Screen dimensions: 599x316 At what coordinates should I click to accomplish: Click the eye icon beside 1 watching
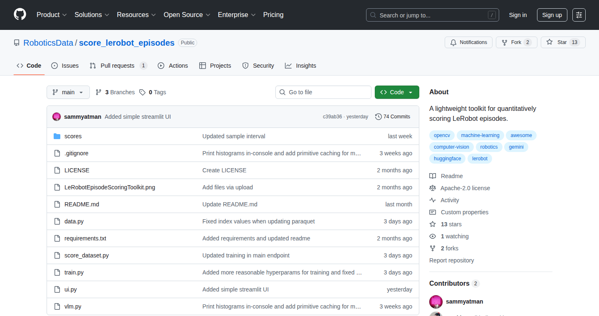pyautogui.click(x=433, y=236)
